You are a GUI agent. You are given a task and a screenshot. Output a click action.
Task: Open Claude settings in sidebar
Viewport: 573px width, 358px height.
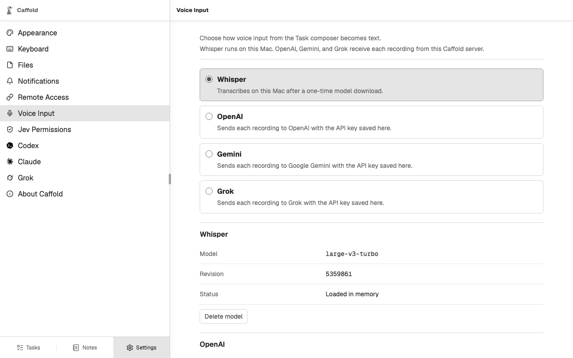[85, 162]
